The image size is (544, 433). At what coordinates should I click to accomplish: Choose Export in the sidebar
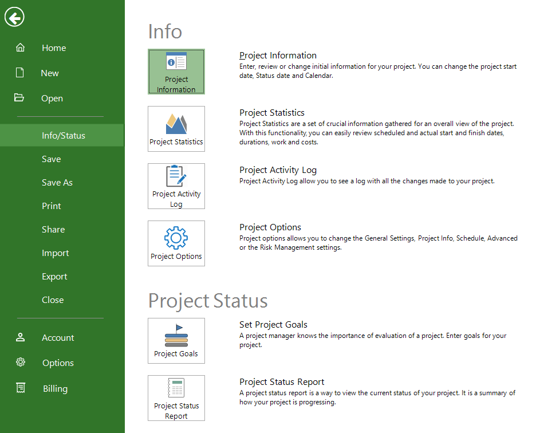(54, 277)
